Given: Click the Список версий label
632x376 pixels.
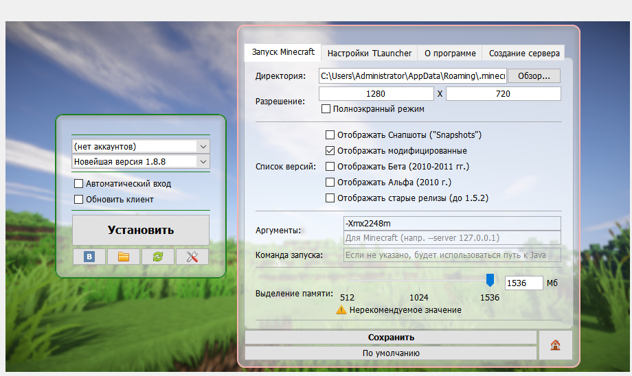Looking at the screenshot, I should (285, 166).
